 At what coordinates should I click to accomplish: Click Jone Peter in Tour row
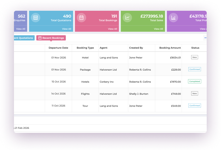coord(136,106)
